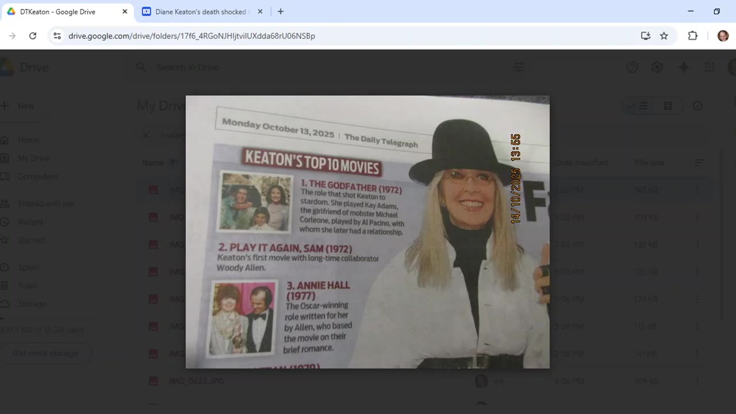Screen dimensions: 736x414
Task: Click Get more storage button
Action: [45, 353]
